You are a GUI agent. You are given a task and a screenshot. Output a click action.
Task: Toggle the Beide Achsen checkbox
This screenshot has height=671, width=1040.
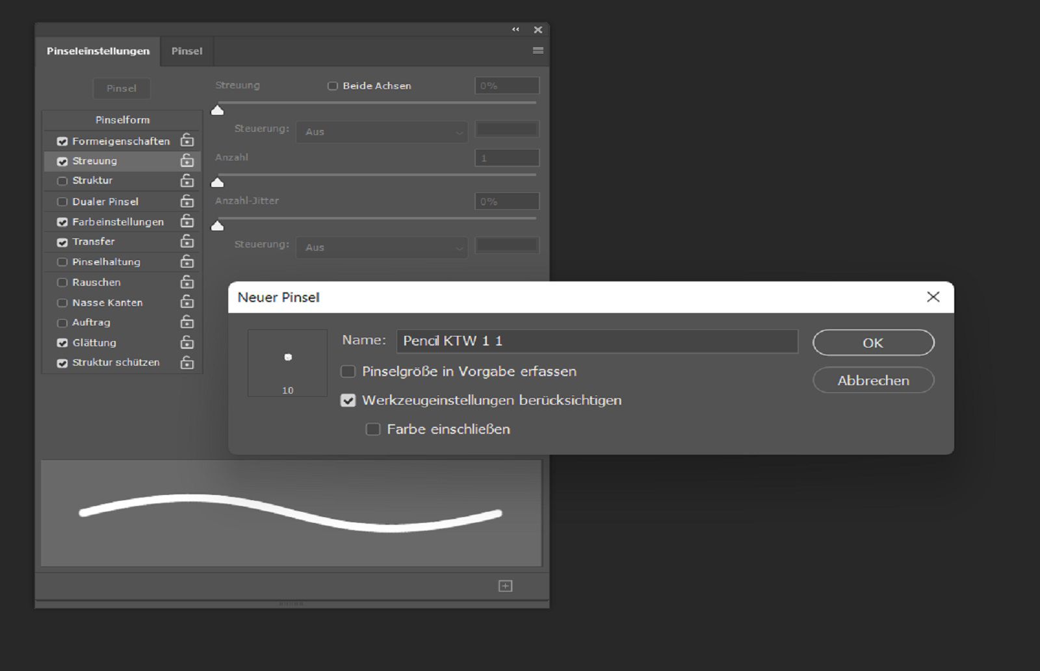click(x=333, y=86)
